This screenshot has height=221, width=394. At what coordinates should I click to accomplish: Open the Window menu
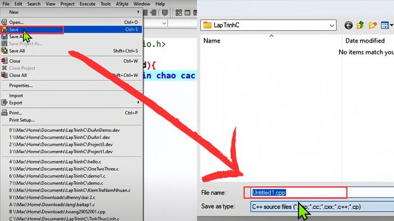142,4
